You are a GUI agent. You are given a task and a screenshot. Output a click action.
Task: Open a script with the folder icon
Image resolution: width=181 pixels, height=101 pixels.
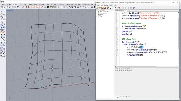(100, 8)
